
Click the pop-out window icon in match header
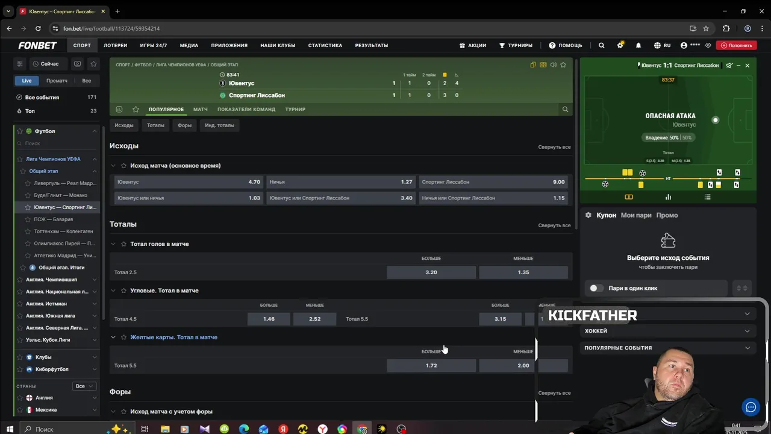(x=533, y=64)
